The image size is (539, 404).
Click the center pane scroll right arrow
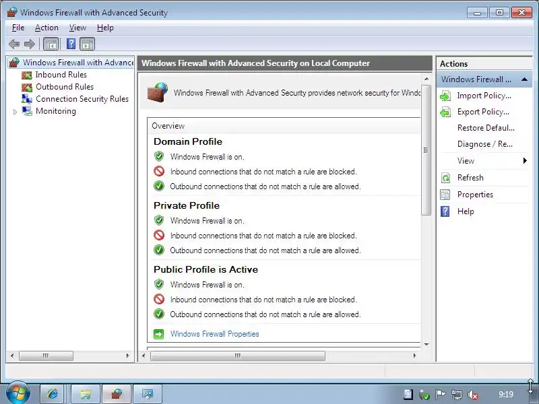pos(414,356)
